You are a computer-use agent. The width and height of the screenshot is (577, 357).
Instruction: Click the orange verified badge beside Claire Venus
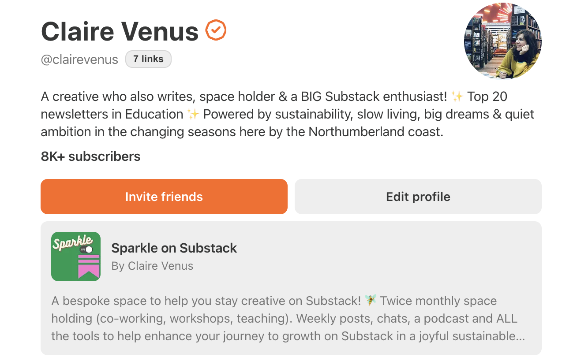(216, 30)
